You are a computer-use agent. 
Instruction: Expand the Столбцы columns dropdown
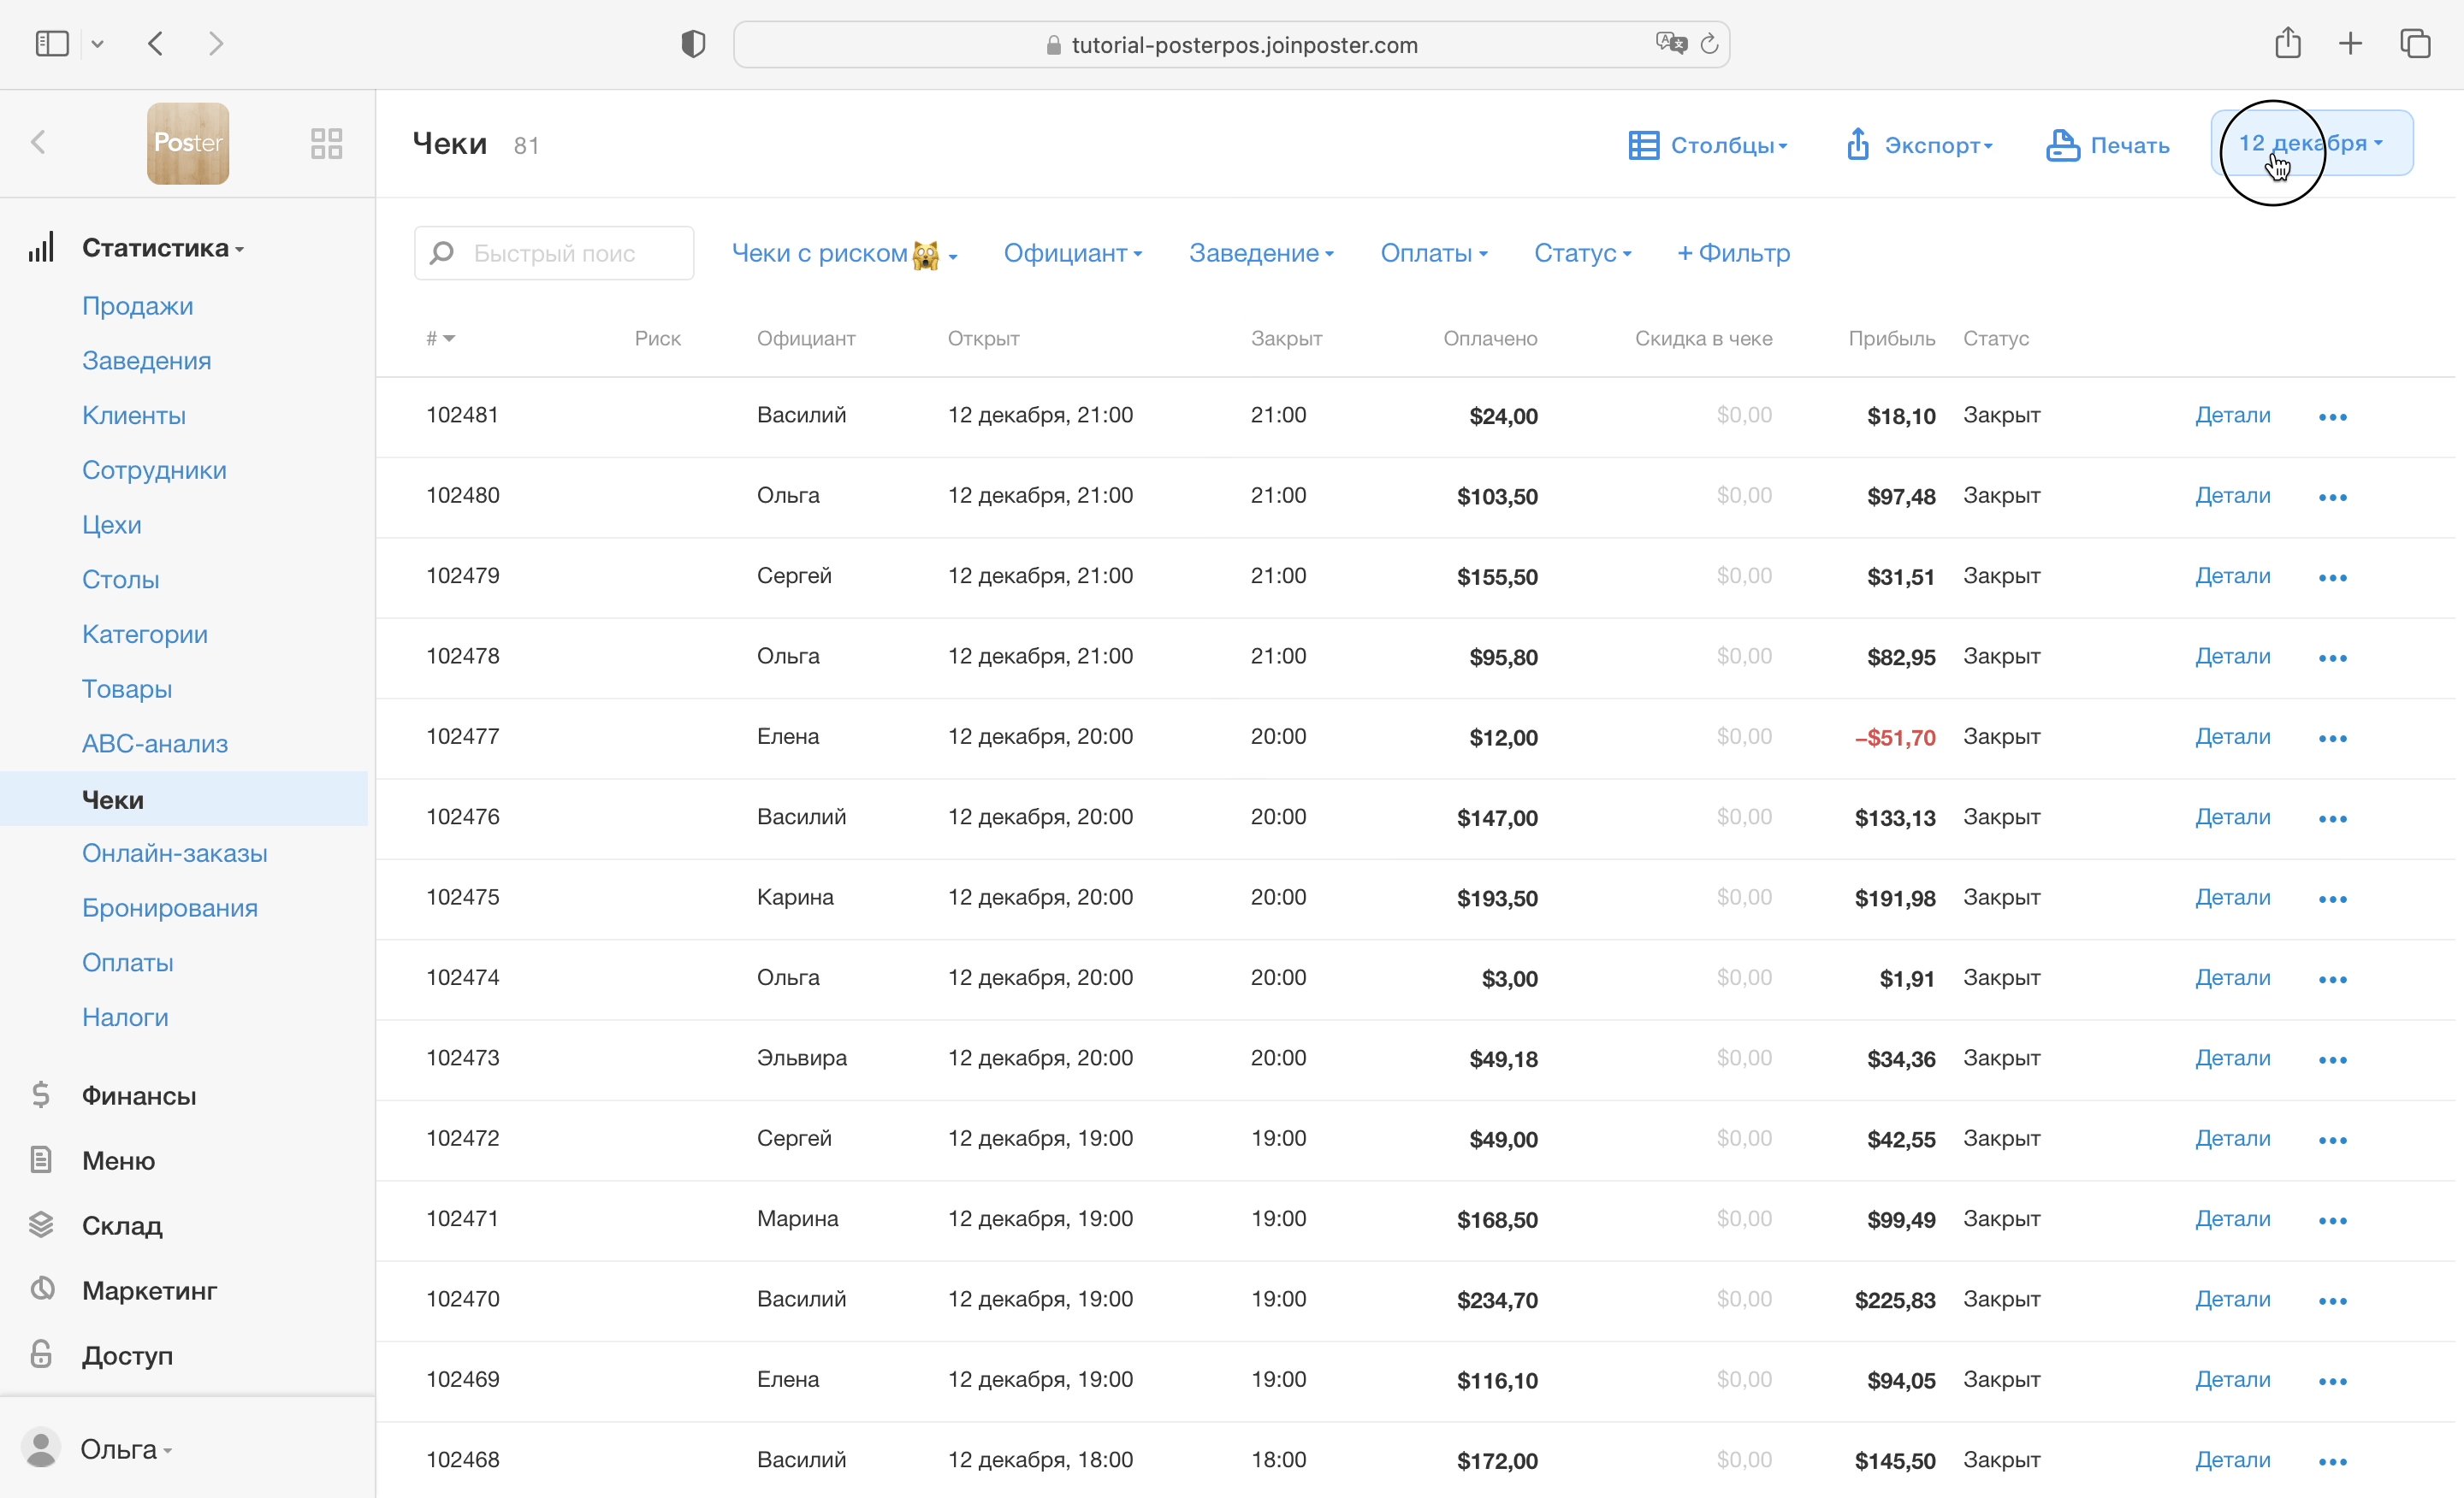[x=1708, y=144]
